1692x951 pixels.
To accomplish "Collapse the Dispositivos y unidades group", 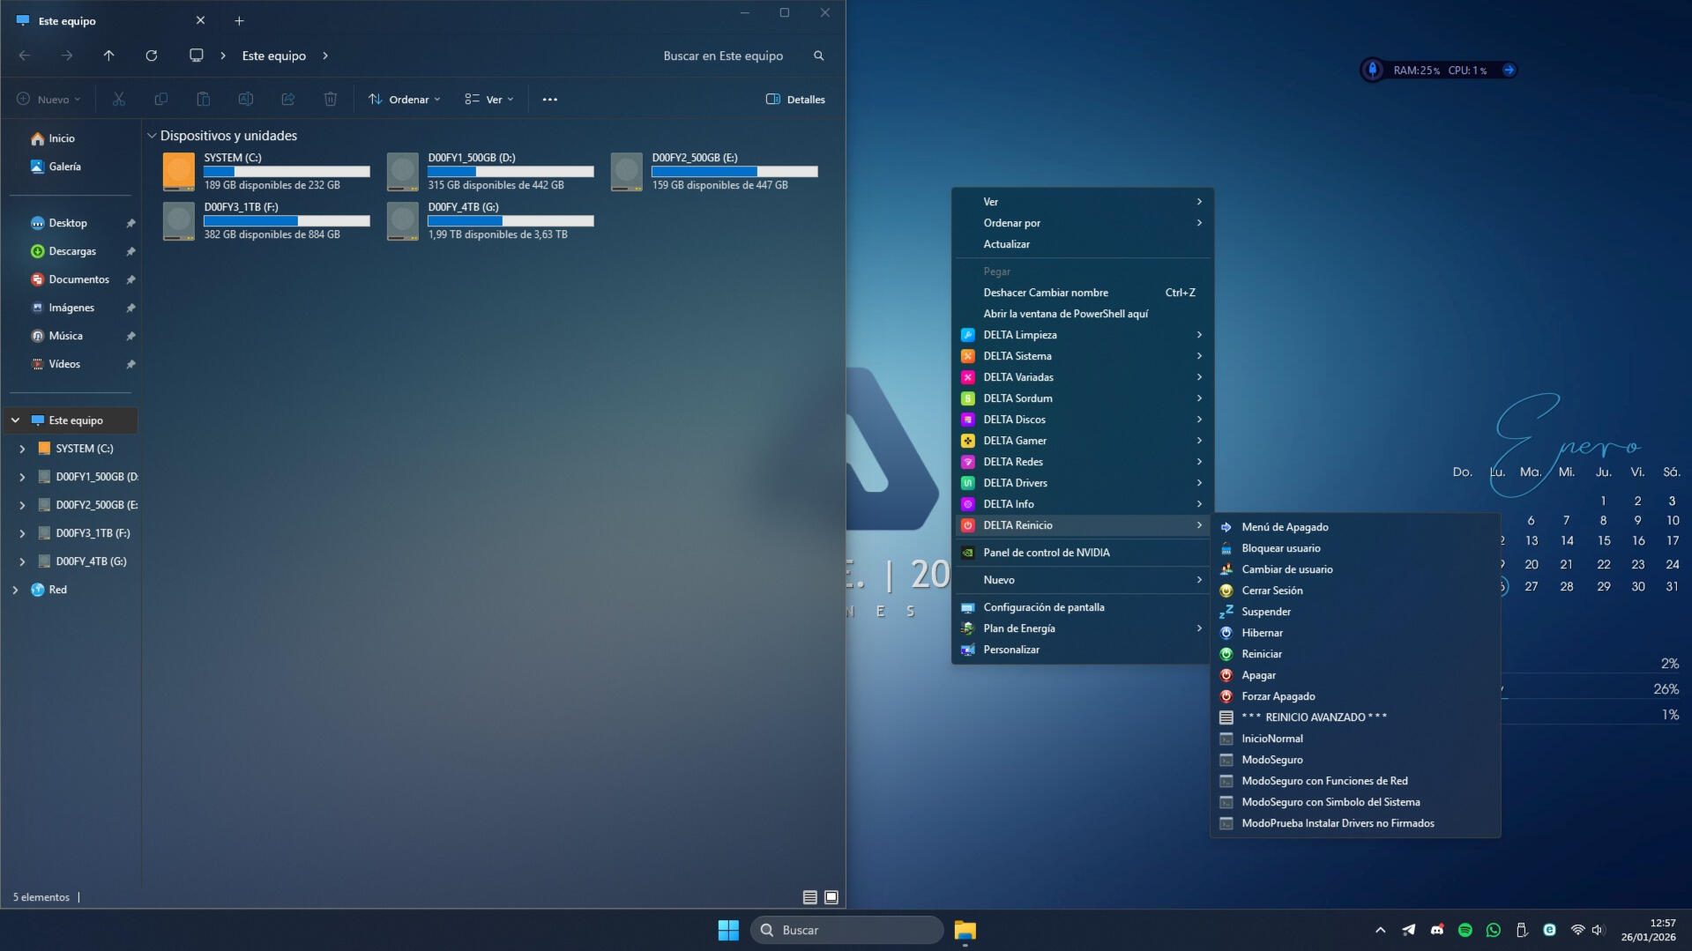I will click(x=152, y=136).
